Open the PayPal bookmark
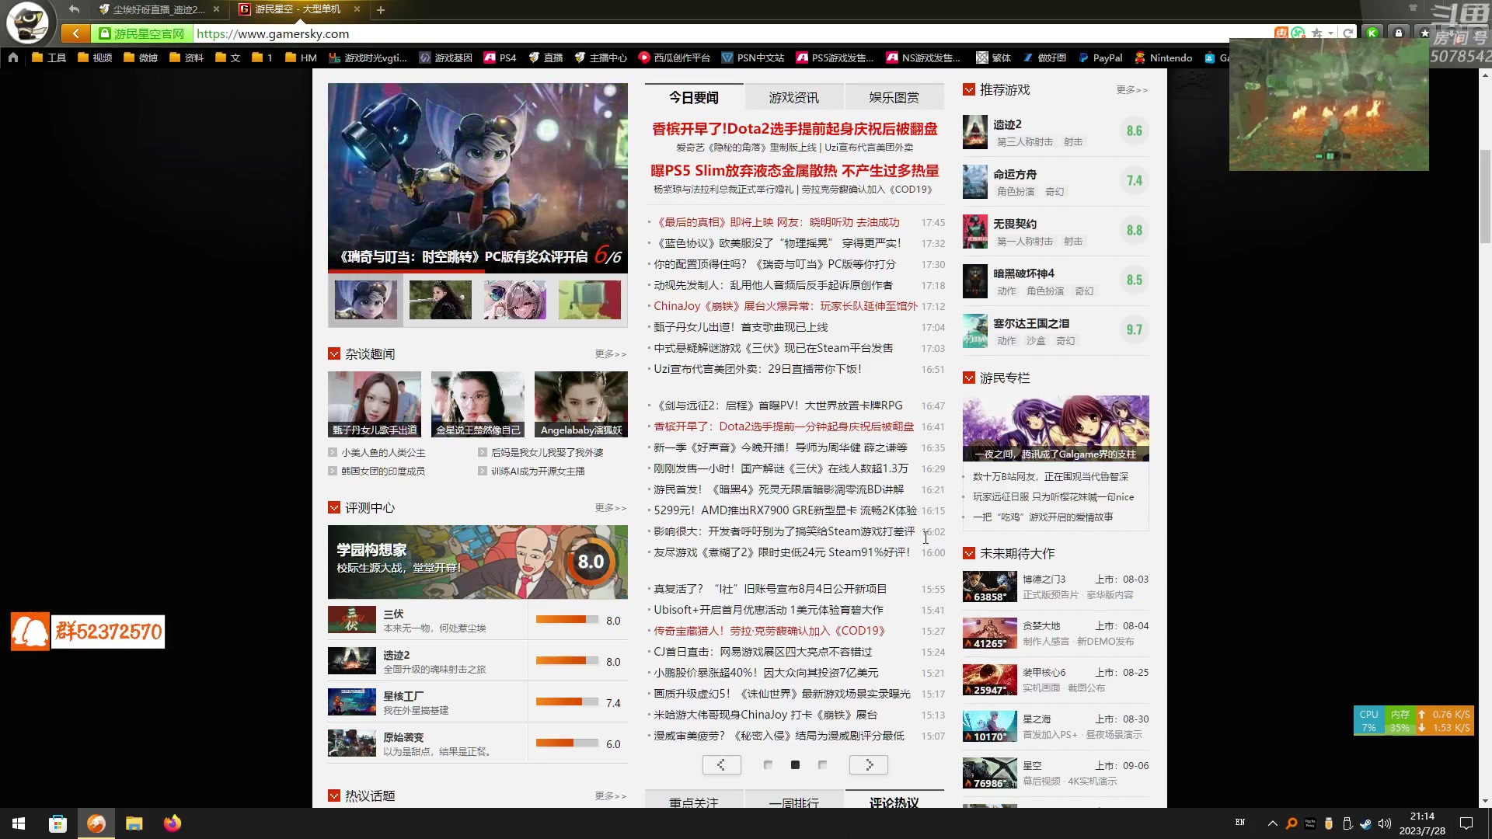The height and width of the screenshot is (839, 1492). (x=1100, y=57)
